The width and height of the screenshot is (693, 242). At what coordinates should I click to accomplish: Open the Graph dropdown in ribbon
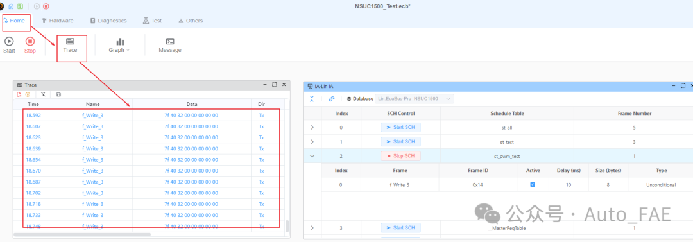(x=119, y=45)
